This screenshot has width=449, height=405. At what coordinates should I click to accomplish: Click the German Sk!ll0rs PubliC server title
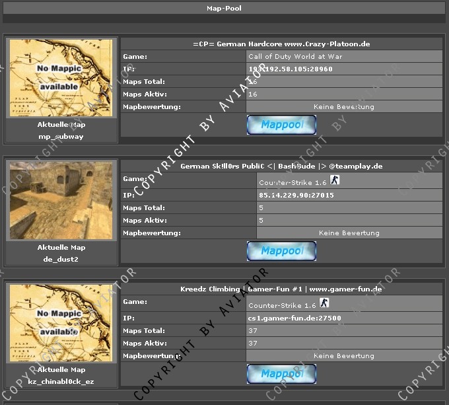pyautogui.click(x=281, y=166)
